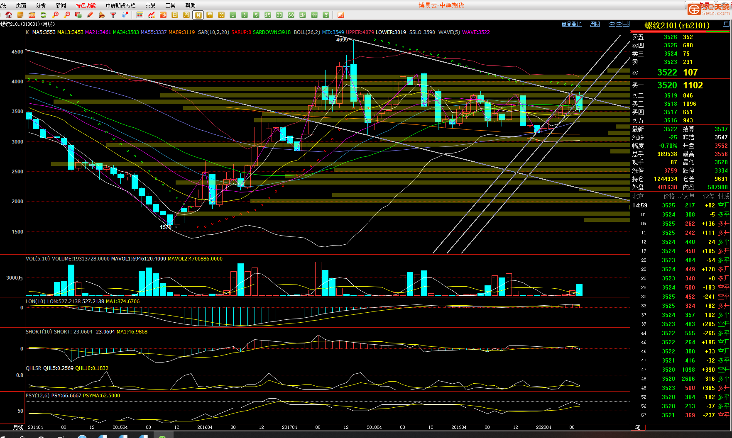Switch chart to Tick period
Viewport: 732px width, 438px height.
click(x=163, y=15)
